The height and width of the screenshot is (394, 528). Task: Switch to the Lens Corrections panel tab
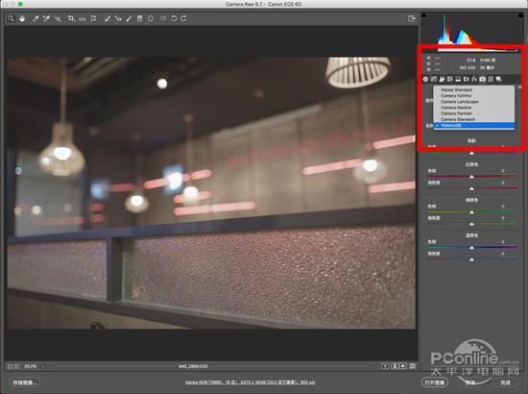tap(466, 79)
